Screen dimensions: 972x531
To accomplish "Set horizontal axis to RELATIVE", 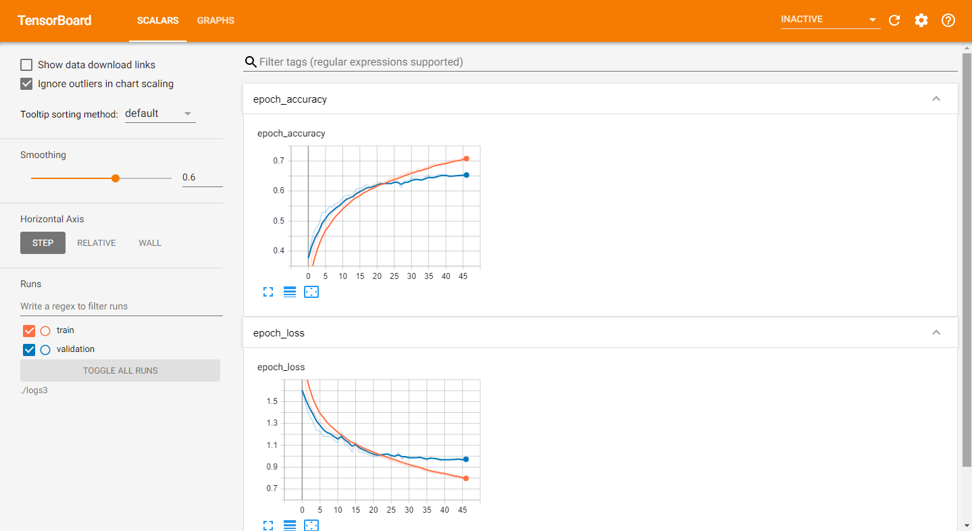I will coord(97,243).
